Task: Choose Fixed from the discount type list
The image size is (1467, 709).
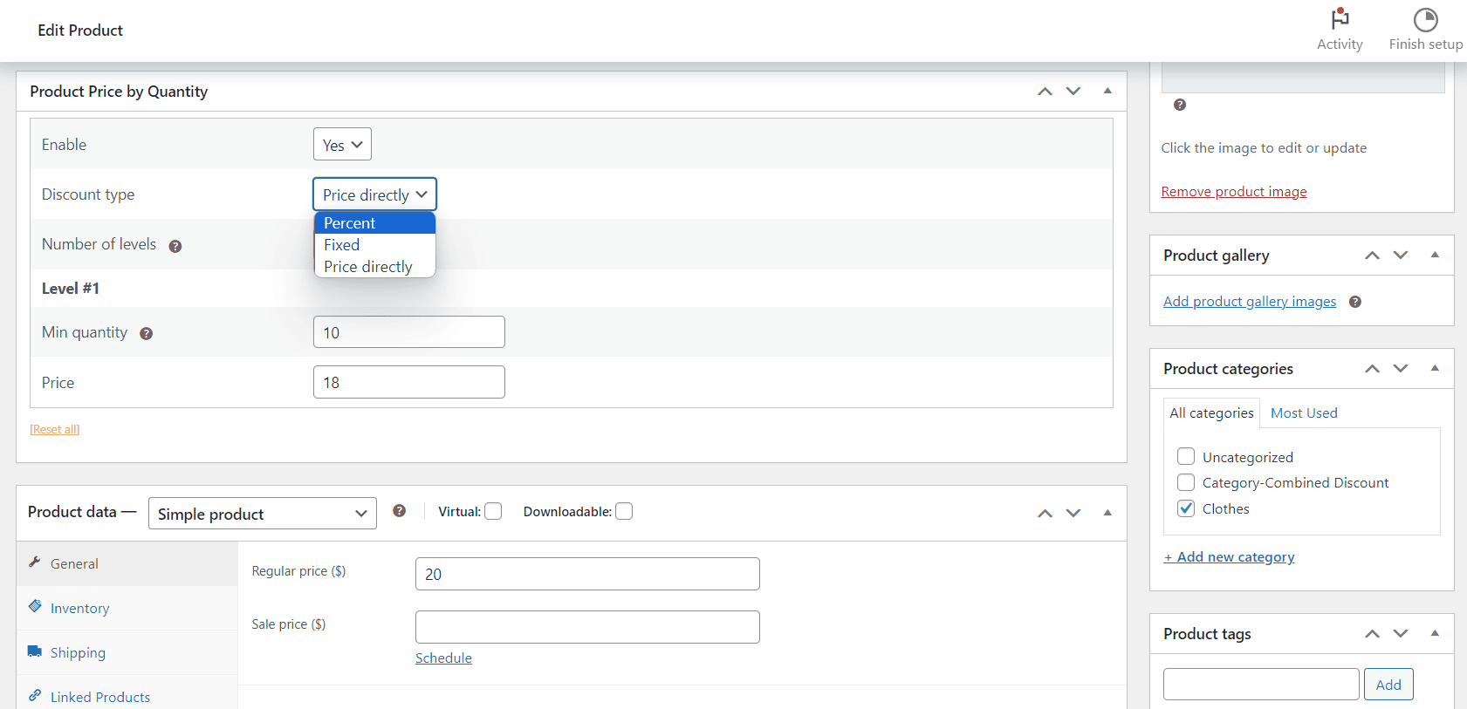Action: click(374, 245)
